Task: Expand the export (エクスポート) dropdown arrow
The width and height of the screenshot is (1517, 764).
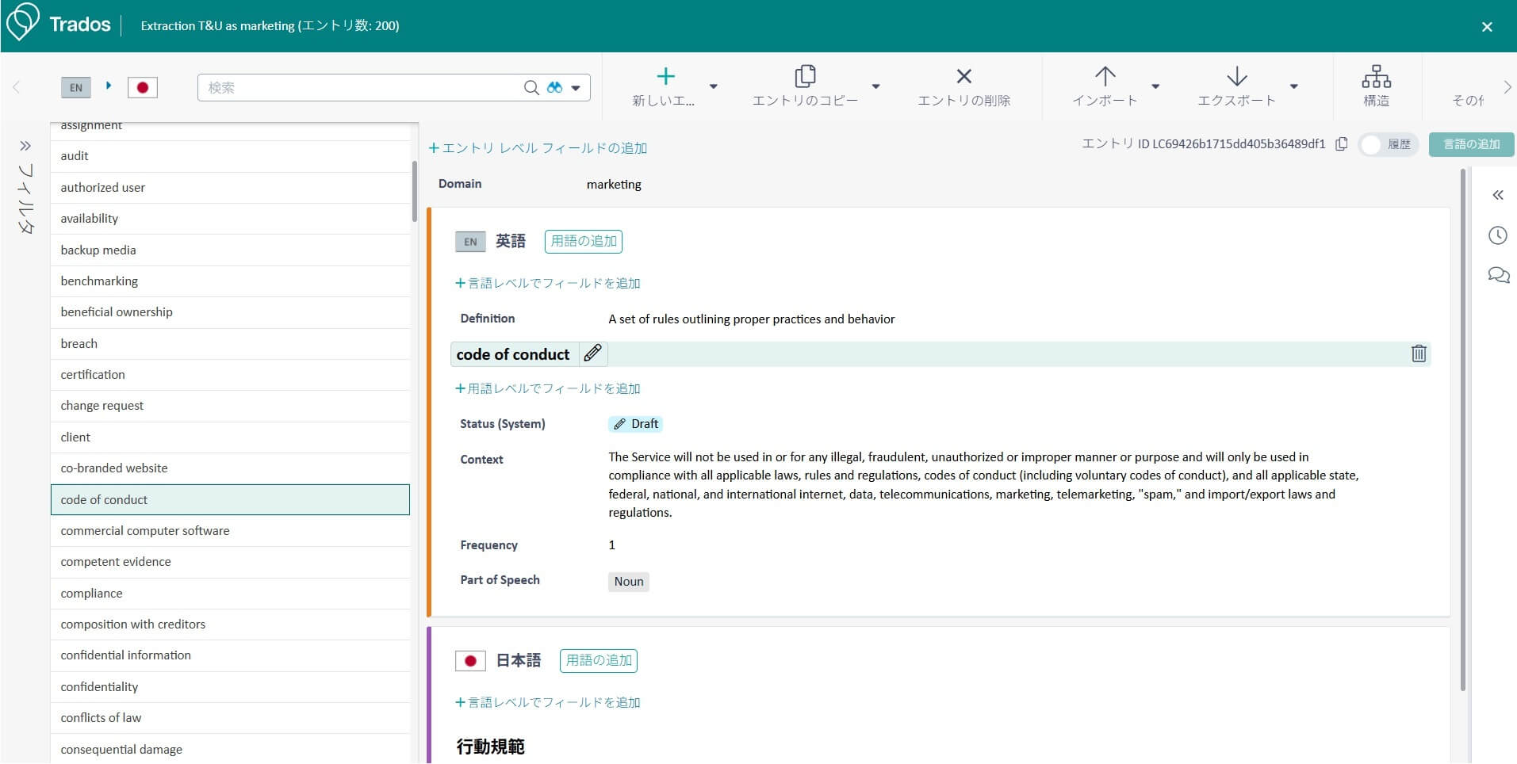Action: (x=1293, y=86)
